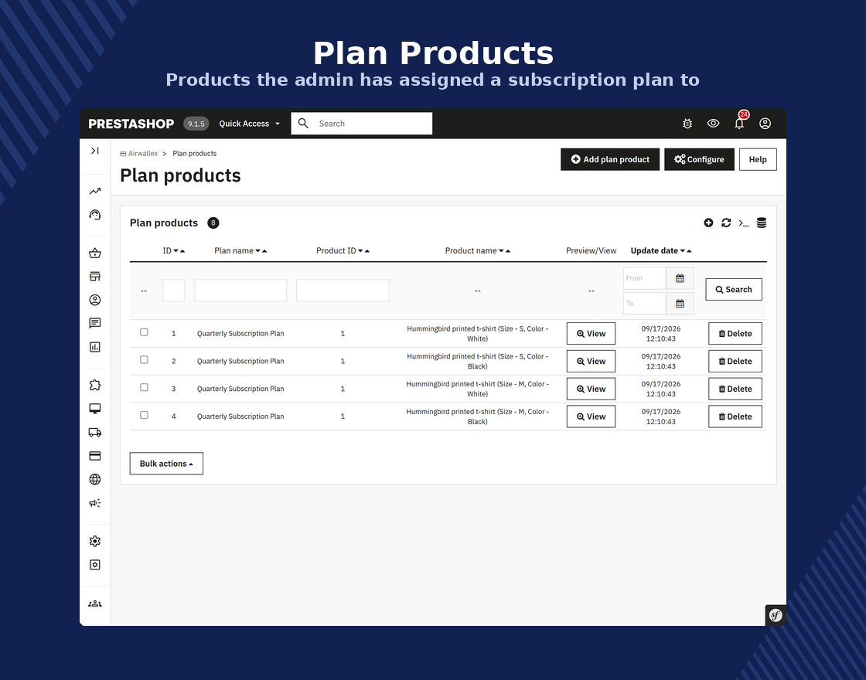866x680 pixels.
Task: Sort by ID descending arrow
Action: pyautogui.click(x=176, y=251)
